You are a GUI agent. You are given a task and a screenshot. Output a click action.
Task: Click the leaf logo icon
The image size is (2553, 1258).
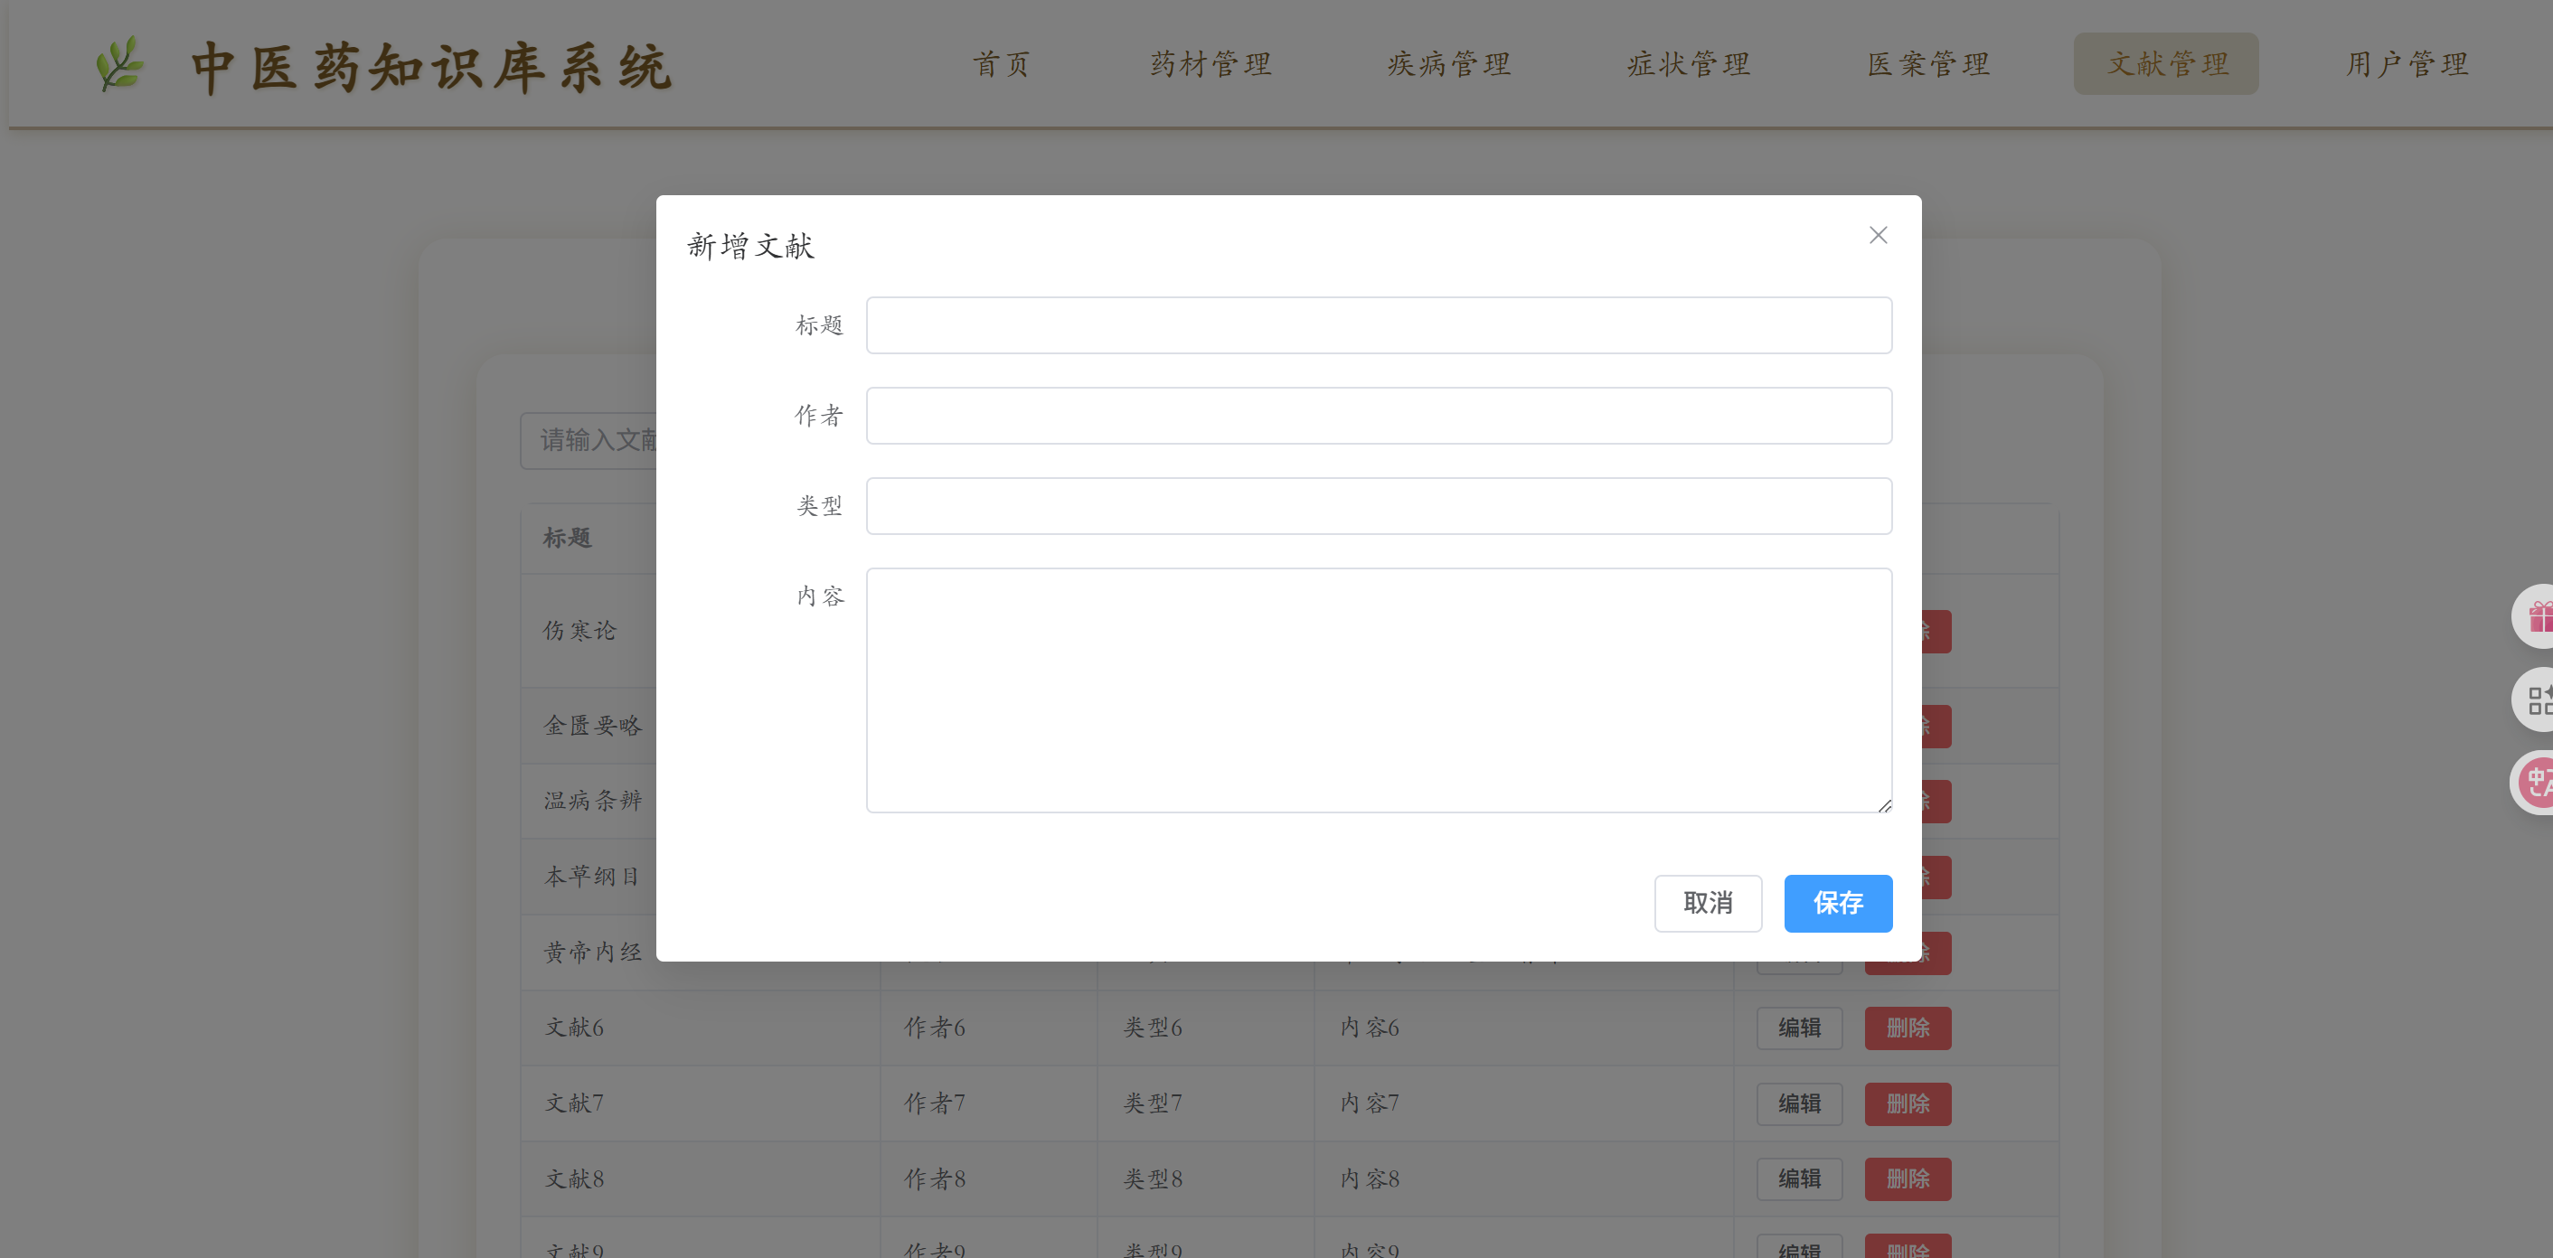(x=121, y=65)
